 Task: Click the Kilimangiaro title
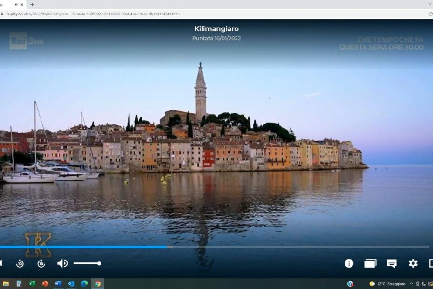[216, 28]
